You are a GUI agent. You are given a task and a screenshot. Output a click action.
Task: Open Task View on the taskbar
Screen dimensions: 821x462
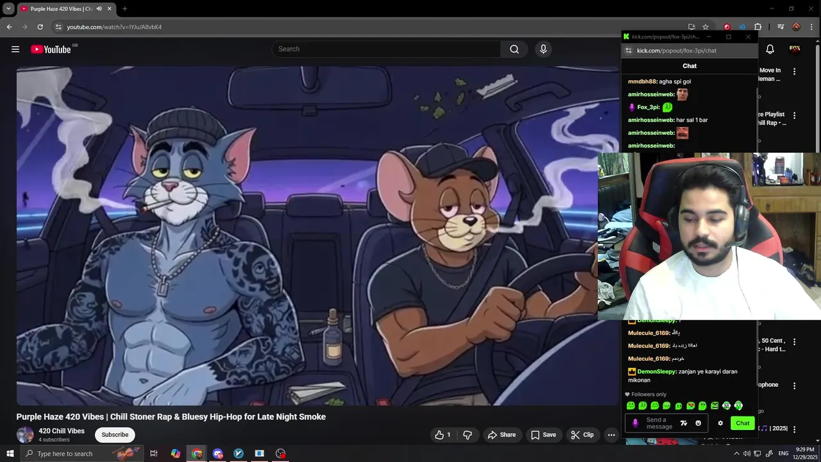154,454
